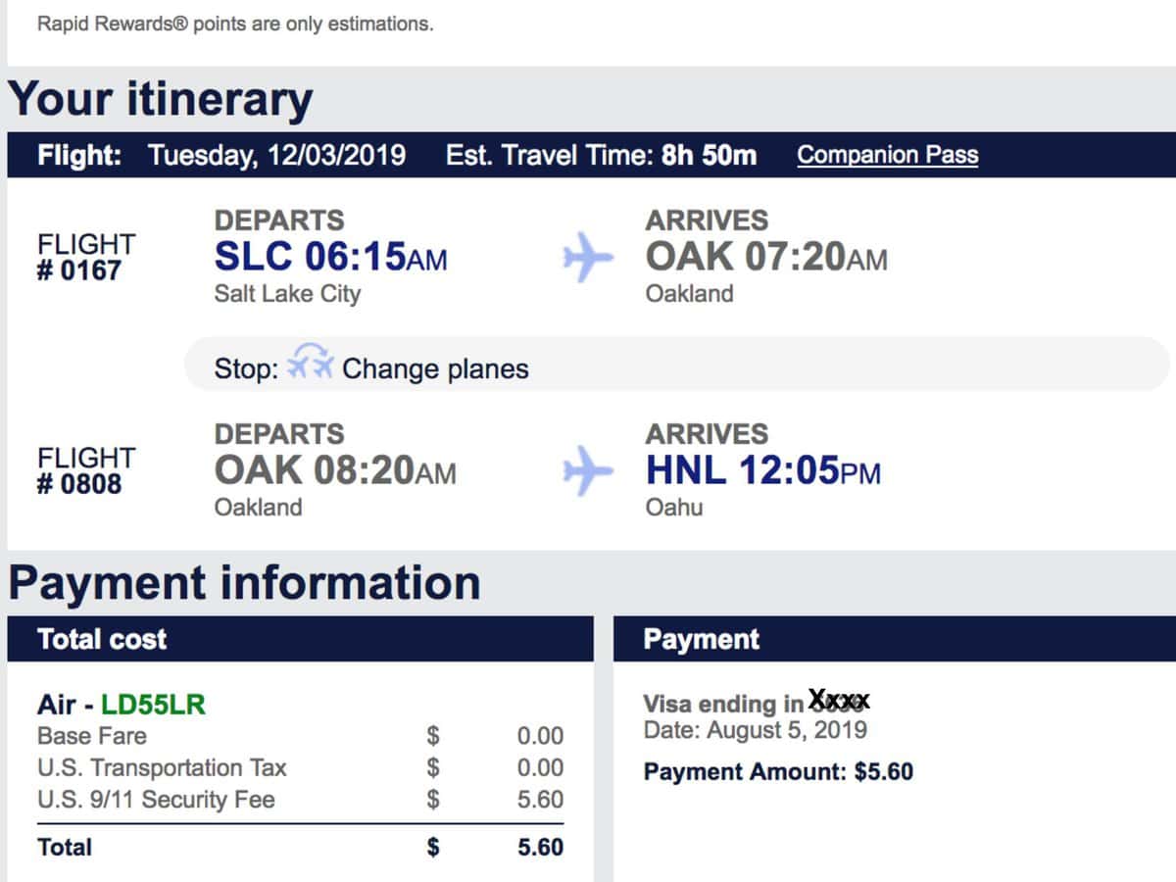Click the Est. Travel Time 8h 50m text
1176x882 pixels.
coord(601,155)
